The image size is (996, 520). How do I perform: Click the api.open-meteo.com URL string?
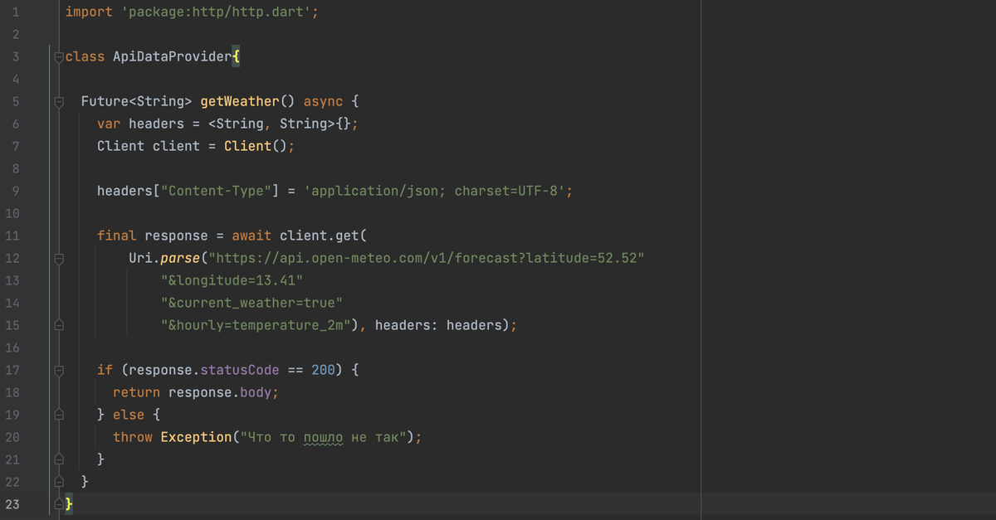[427, 258]
